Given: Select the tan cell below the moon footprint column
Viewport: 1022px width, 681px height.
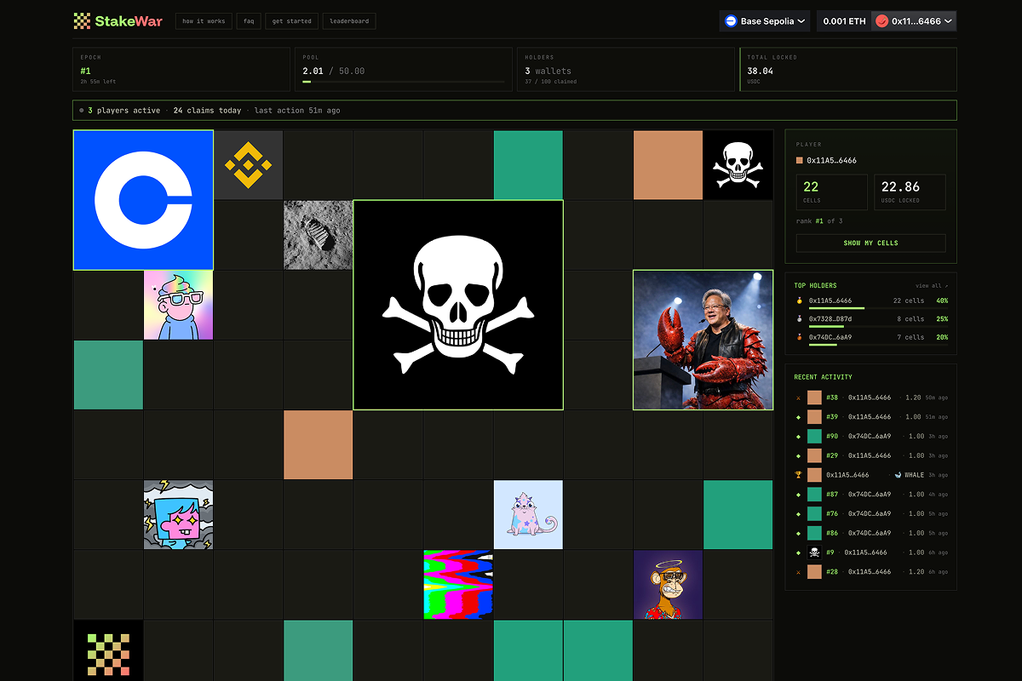Looking at the screenshot, I should tap(318, 444).
